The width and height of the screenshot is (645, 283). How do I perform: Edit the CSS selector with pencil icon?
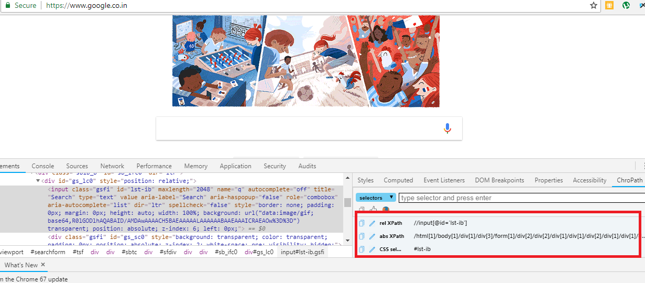[372, 249]
